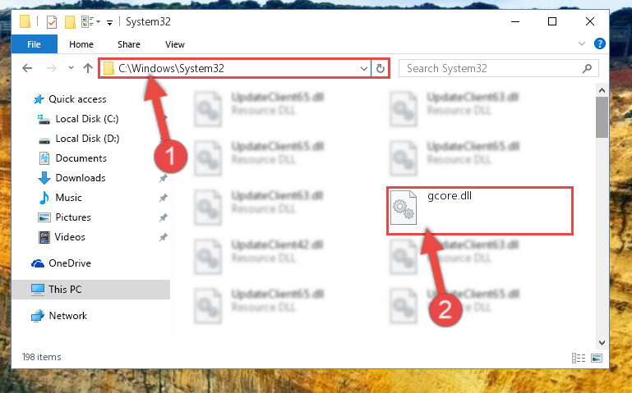Toggle the pin beside Pictures
Image resolution: width=632 pixels, height=393 pixels.
164,217
